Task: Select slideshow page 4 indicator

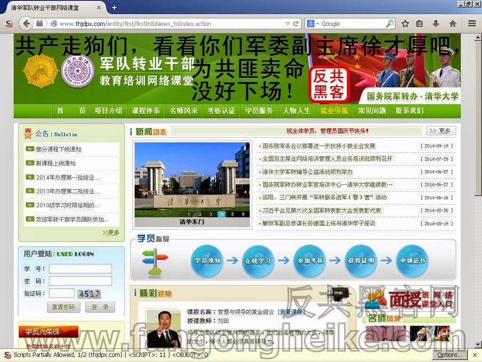Action: tap(222, 214)
